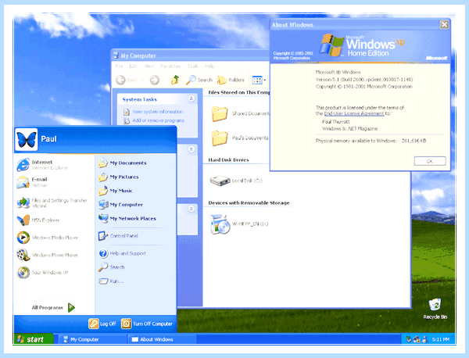
Task: Open Control Panel from Start menu
Action: click(118, 236)
